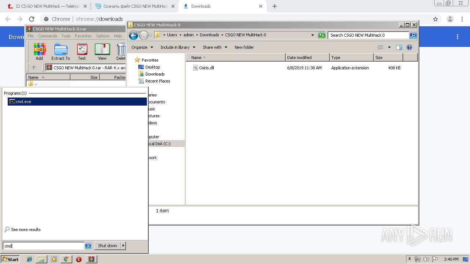Viewport: 470px width, 264px height.
Task: Click the Search CSGO NEW MultiHack 0 field
Action: click(368, 35)
